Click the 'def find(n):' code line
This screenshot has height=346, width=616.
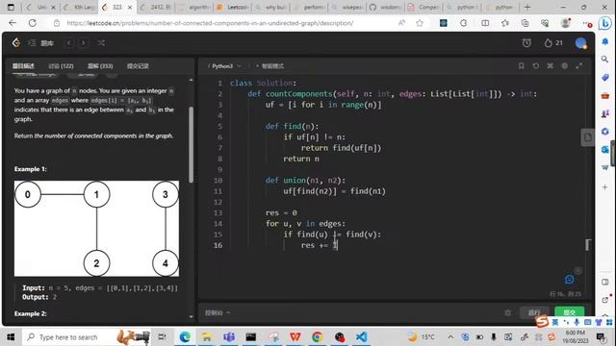tap(292, 126)
